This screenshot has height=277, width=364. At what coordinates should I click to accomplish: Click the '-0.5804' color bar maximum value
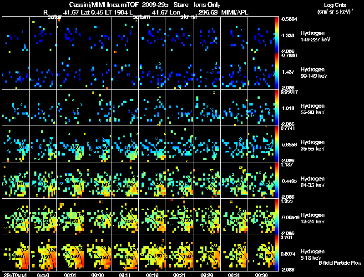point(289,19)
